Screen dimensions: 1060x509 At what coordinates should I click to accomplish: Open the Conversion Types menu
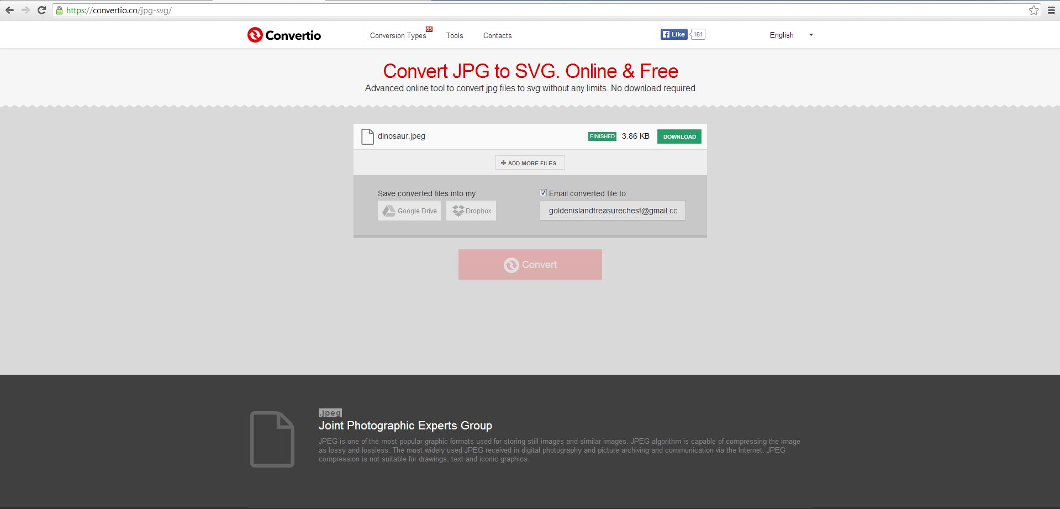point(398,35)
